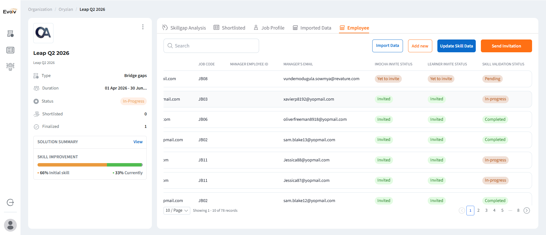Viewport: 546px width, 235px height.
Task: Open the three-dot menu on project card
Action: 143,27
